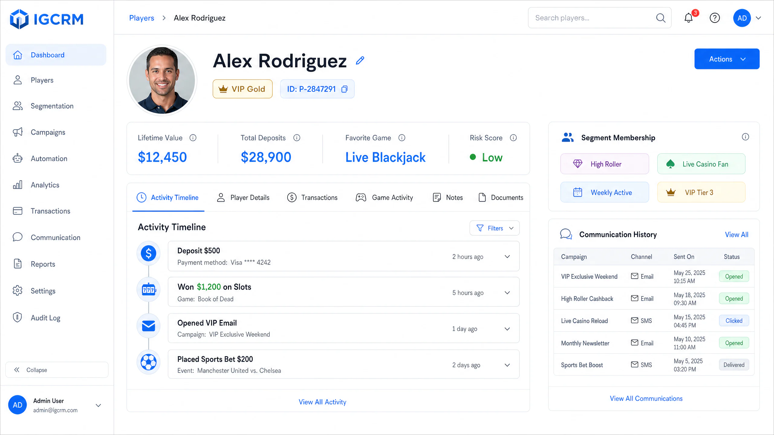Switch to the Game Activity tab
Image resolution: width=774 pixels, height=435 pixels.
(384, 198)
